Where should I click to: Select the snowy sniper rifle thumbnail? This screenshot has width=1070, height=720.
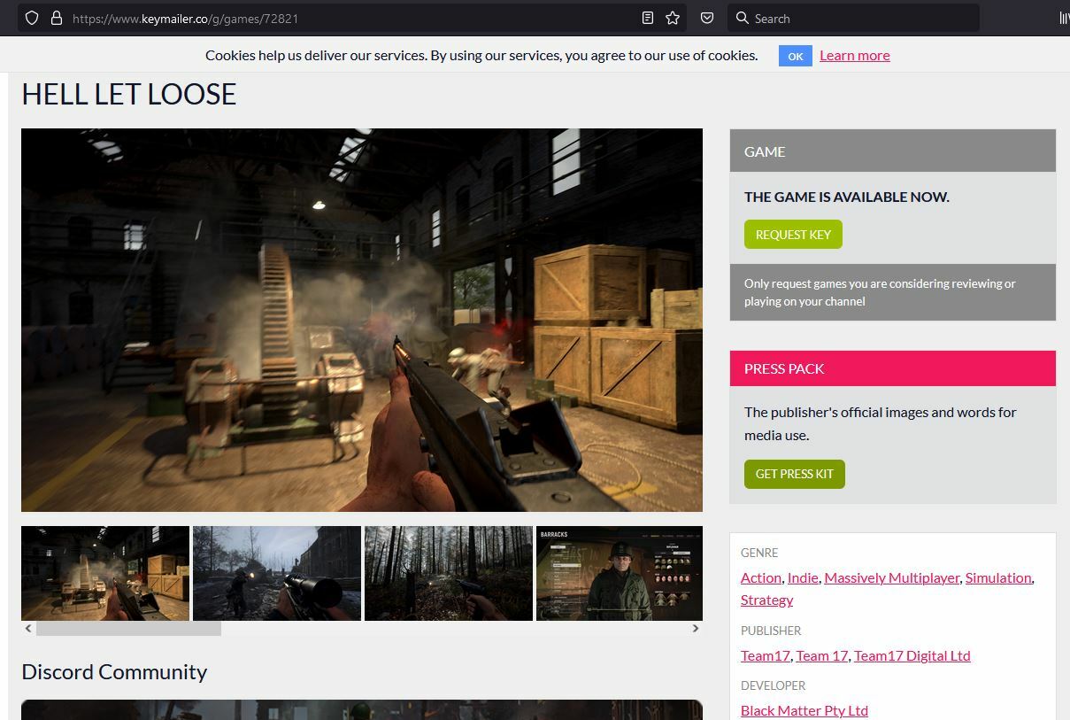click(277, 573)
